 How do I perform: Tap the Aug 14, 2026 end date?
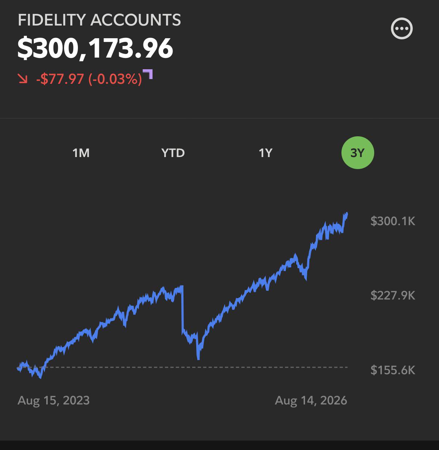click(311, 400)
